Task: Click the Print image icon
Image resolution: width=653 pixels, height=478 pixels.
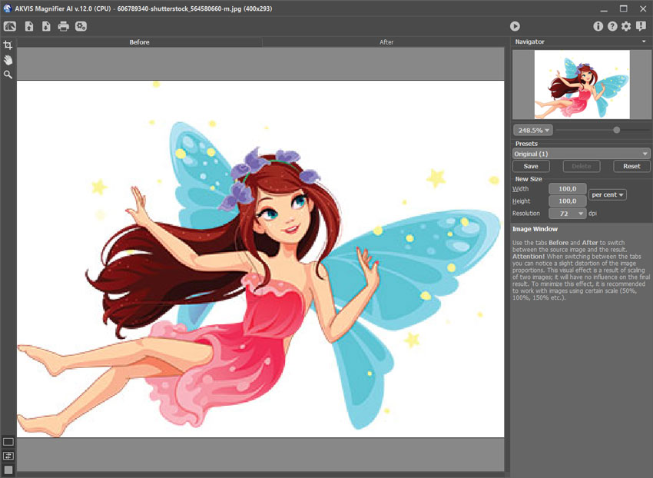Action: tap(63, 26)
